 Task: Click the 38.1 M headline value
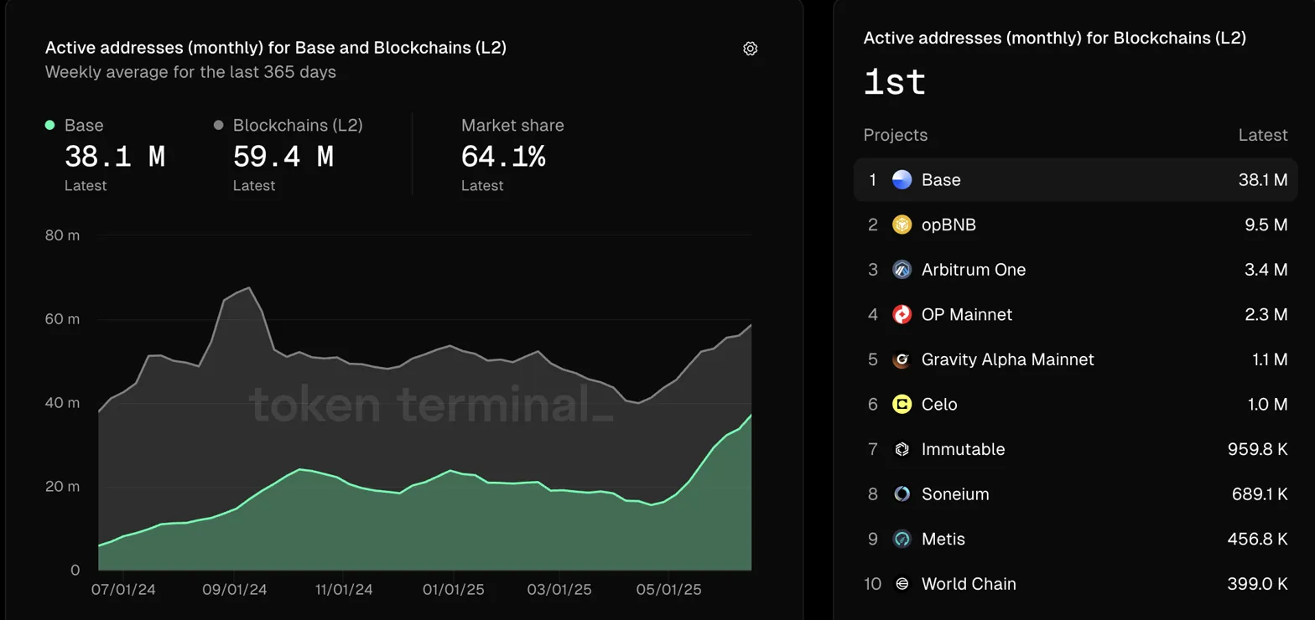(115, 157)
